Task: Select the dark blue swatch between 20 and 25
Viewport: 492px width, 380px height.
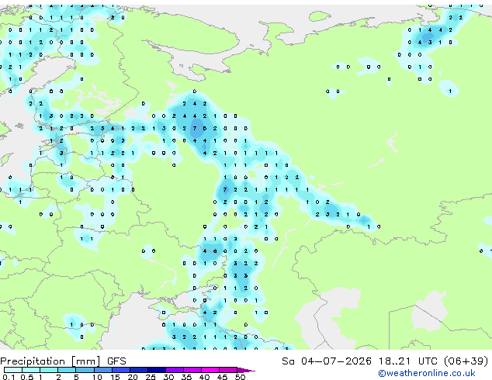Action: pos(139,370)
